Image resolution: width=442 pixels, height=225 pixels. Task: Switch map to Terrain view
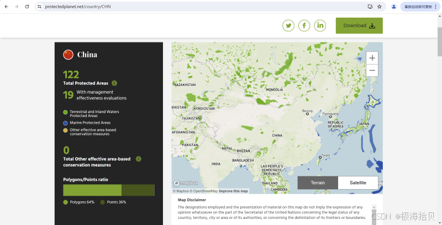[x=318, y=183]
